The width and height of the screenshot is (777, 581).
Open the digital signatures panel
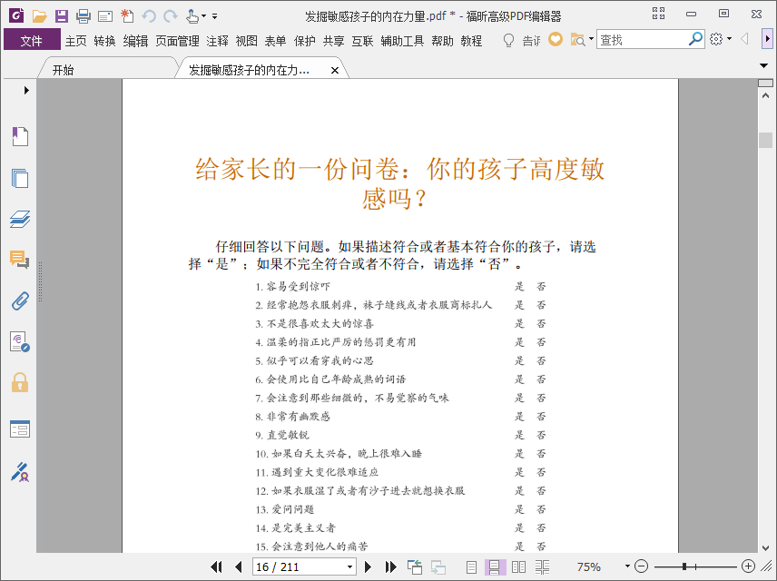(20, 341)
